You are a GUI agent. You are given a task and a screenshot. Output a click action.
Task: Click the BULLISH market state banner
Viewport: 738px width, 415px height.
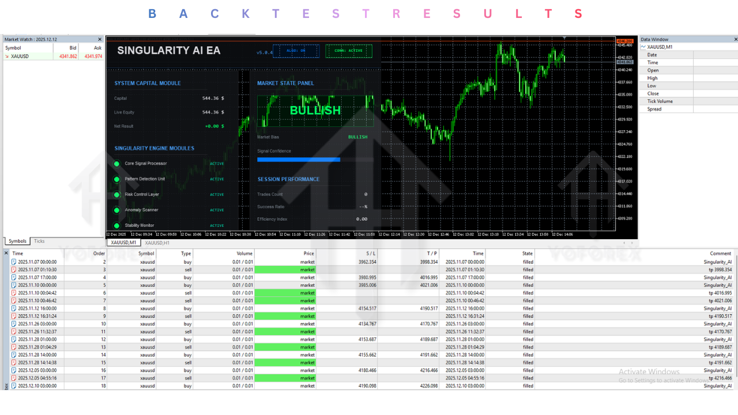(x=315, y=111)
